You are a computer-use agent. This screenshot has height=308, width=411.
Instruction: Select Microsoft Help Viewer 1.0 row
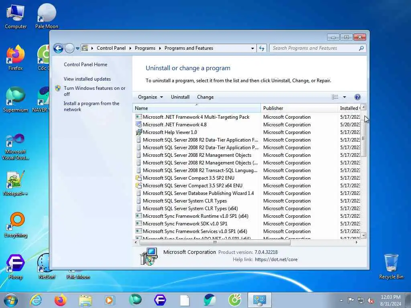tap(247, 132)
